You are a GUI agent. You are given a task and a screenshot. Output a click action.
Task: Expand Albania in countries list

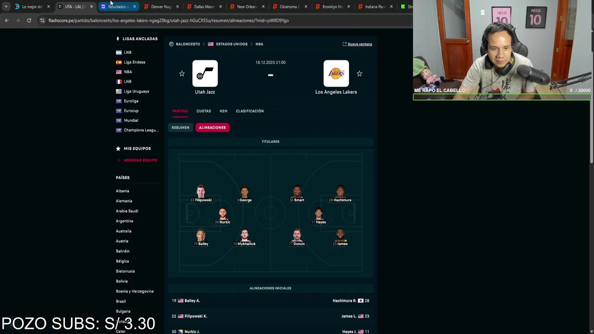click(123, 191)
